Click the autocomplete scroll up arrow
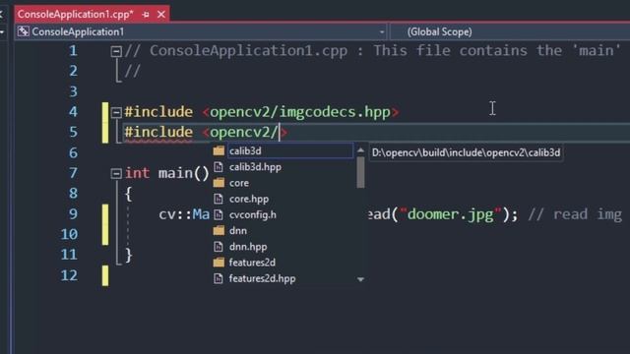This screenshot has width=630, height=354. click(360, 150)
